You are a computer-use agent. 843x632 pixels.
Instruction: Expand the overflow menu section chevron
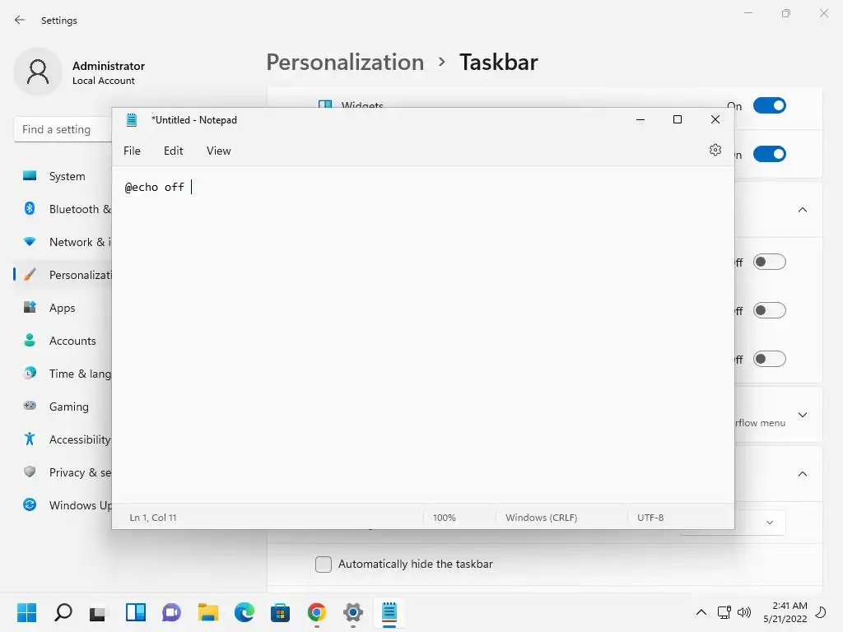802,415
